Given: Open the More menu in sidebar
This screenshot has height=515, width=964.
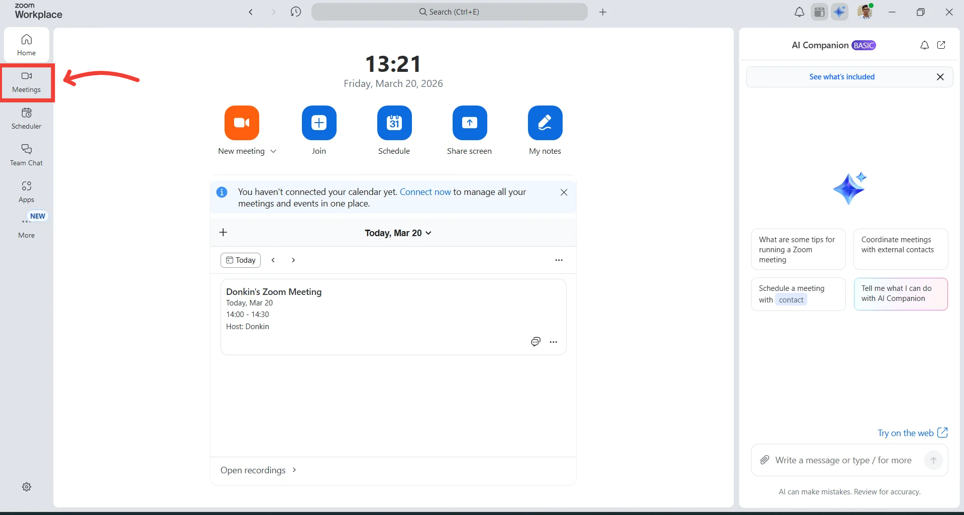Looking at the screenshot, I should point(27,228).
